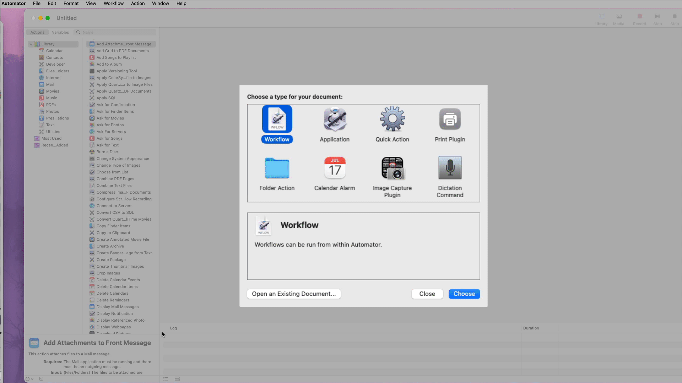
Task: Collapse the Library disclosure triangle
Action: [x=31, y=44]
